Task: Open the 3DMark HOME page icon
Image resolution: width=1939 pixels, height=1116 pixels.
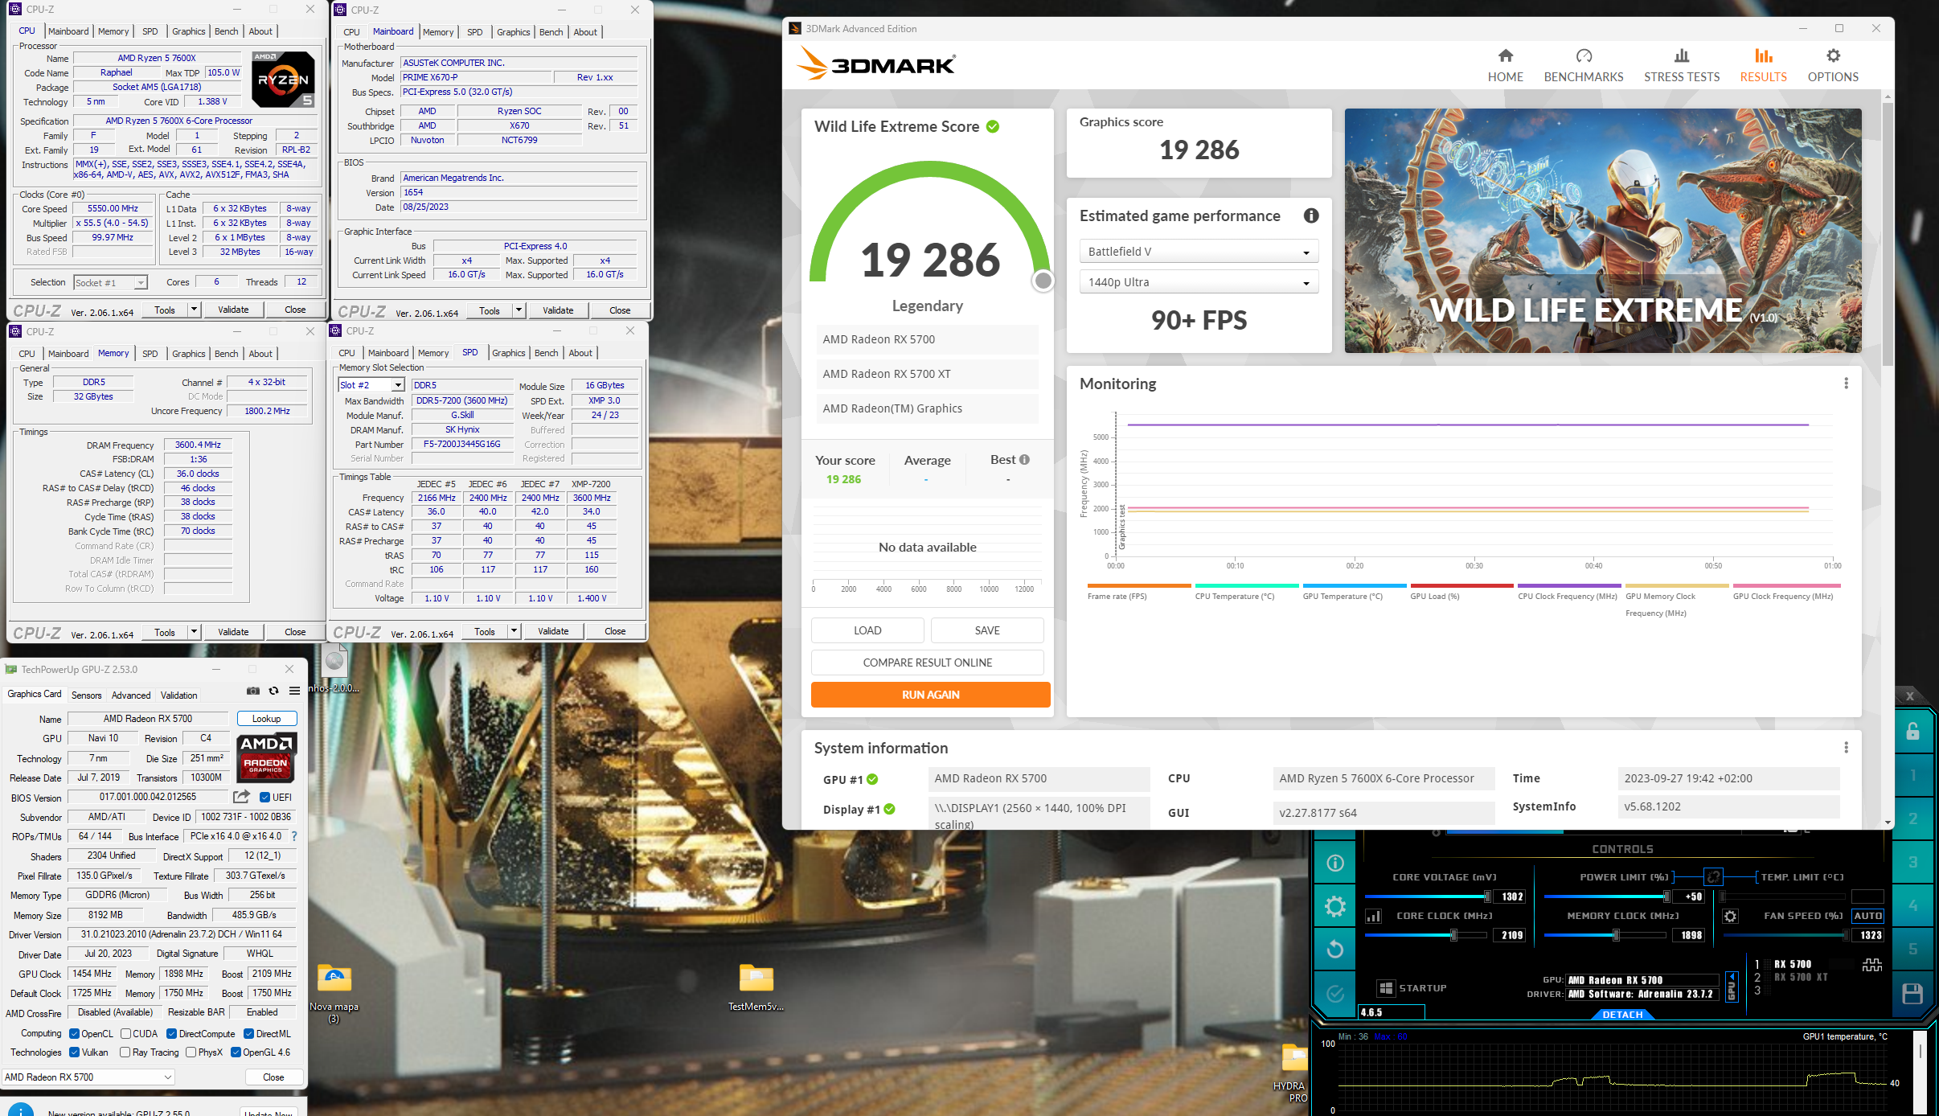Action: click(1505, 55)
